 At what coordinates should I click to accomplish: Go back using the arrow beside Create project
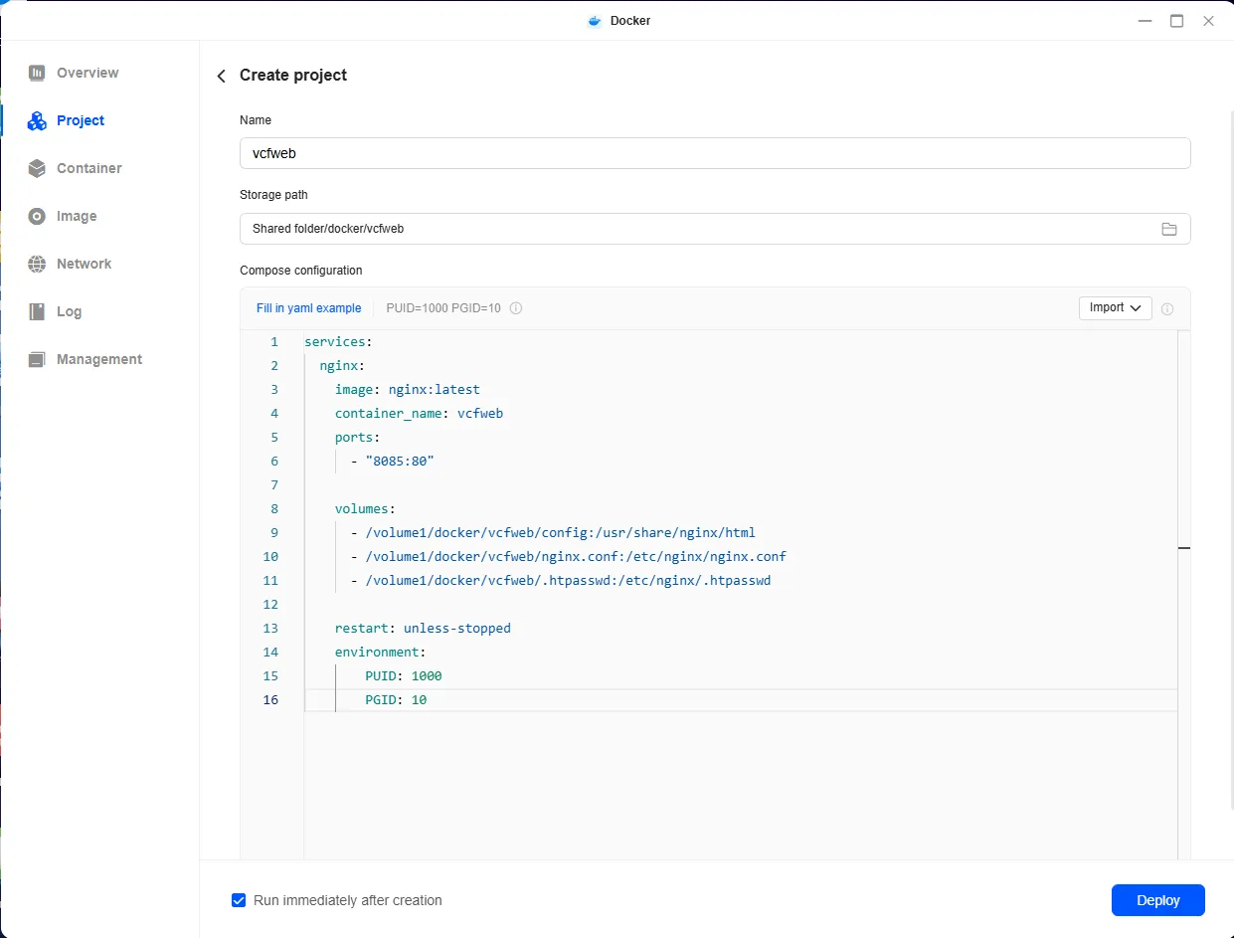(222, 76)
